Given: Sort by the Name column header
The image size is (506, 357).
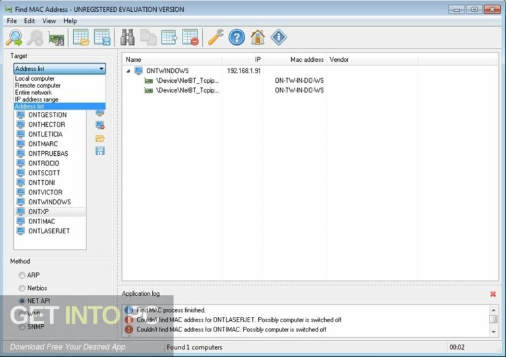Looking at the screenshot, I should (172, 60).
